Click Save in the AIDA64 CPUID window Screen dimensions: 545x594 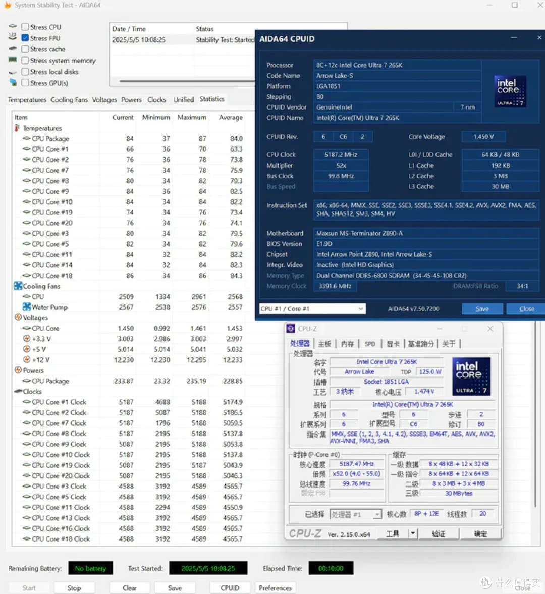pos(482,309)
